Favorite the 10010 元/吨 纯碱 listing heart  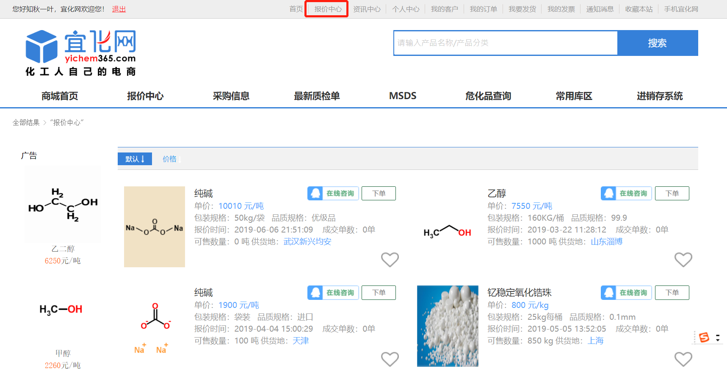click(x=390, y=259)
